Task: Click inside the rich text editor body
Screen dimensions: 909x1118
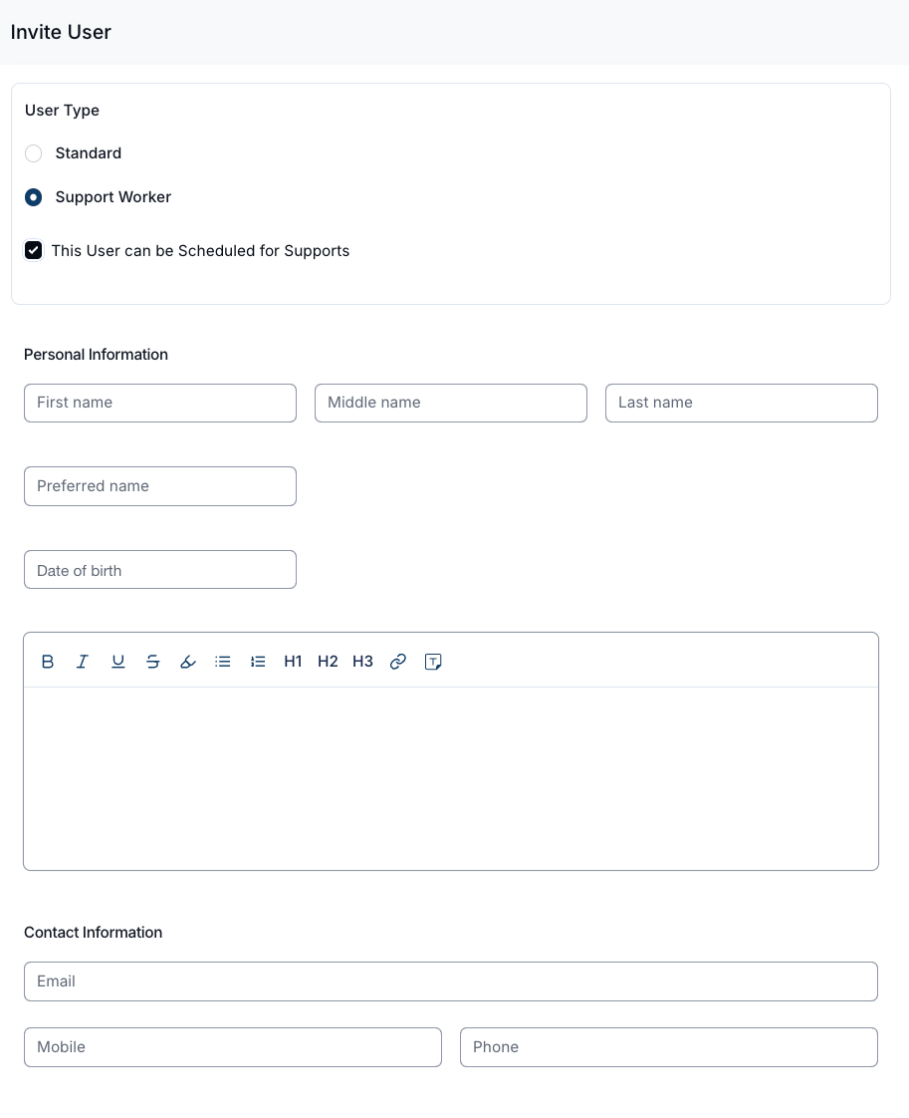Action: click(x=451, y=777)
